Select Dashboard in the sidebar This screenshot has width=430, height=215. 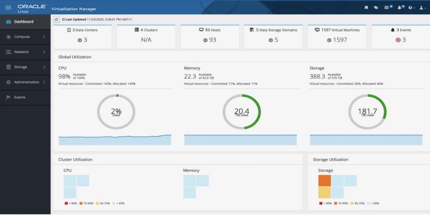coord(24,21)
